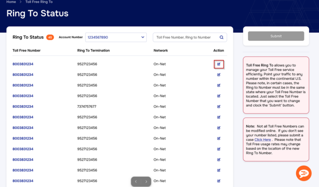Edit the row with Ring To 7374757677
The width and height of the screenshot is (319, 187).
click(219, 106)
